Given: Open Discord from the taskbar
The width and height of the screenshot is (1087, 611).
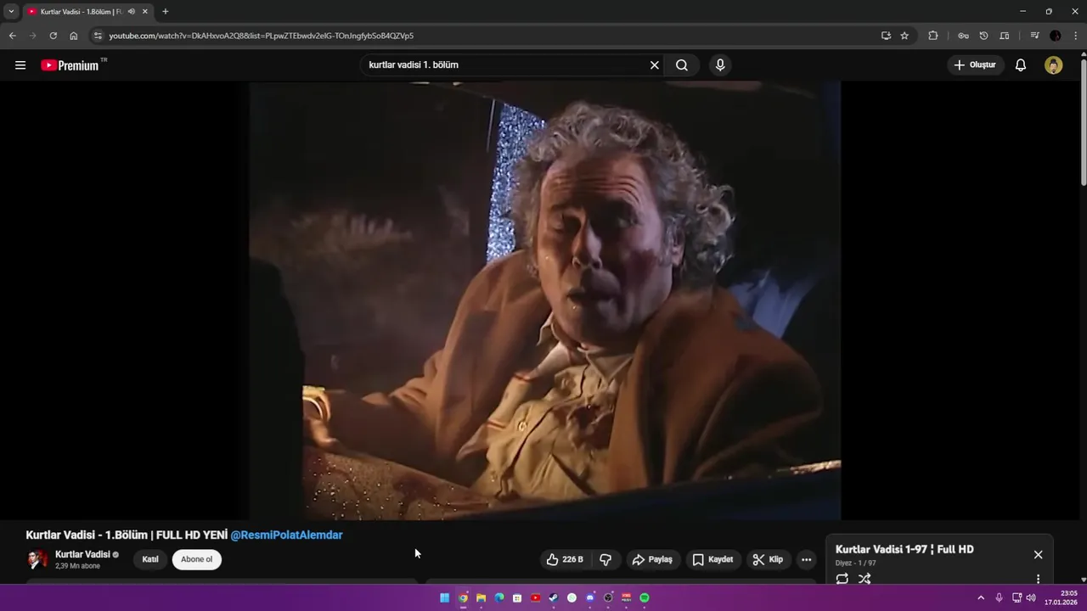Looking at the screenshot, I should [590, 597].
